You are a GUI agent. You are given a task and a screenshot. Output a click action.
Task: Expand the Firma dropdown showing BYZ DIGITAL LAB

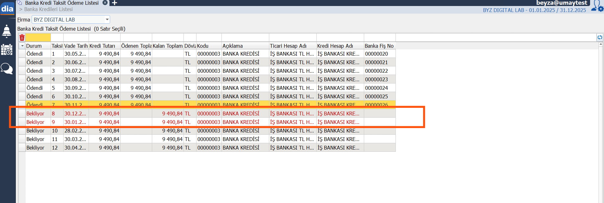tap(107, 20)
